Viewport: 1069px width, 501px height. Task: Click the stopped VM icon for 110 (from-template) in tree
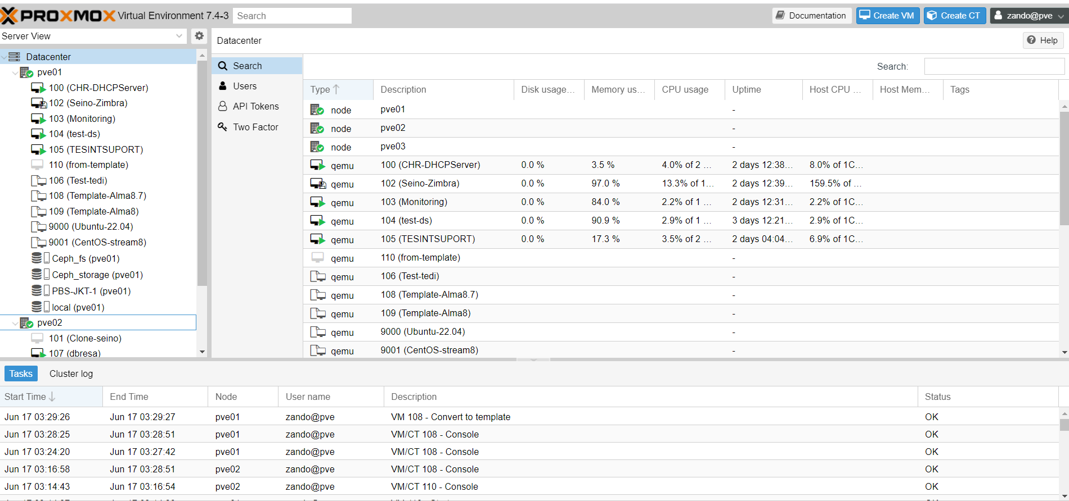(x=37, y=165)
